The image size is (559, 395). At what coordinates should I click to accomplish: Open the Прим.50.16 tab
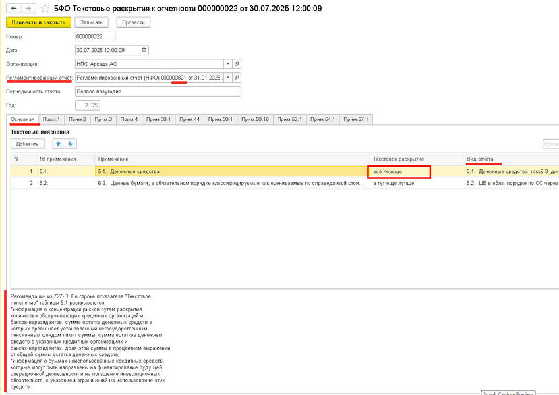click(255, 119)
